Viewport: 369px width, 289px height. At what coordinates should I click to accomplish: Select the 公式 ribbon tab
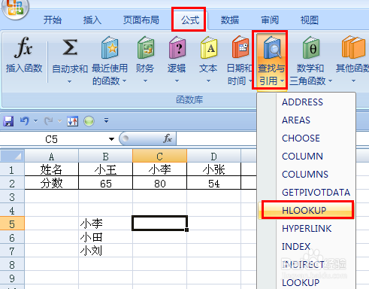[x=190, y=20]
